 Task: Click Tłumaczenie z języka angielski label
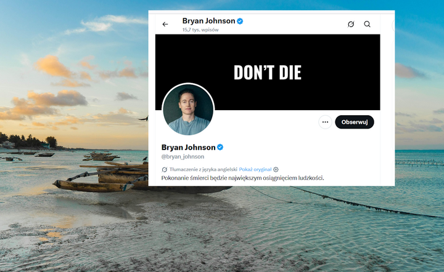pos(203,169)
